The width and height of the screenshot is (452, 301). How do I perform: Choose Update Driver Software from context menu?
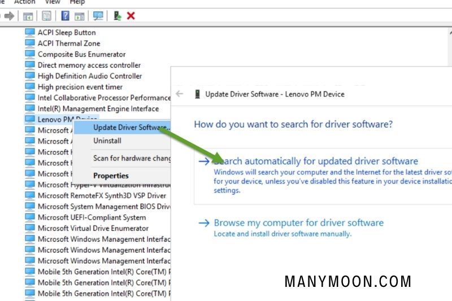(122, 128)
